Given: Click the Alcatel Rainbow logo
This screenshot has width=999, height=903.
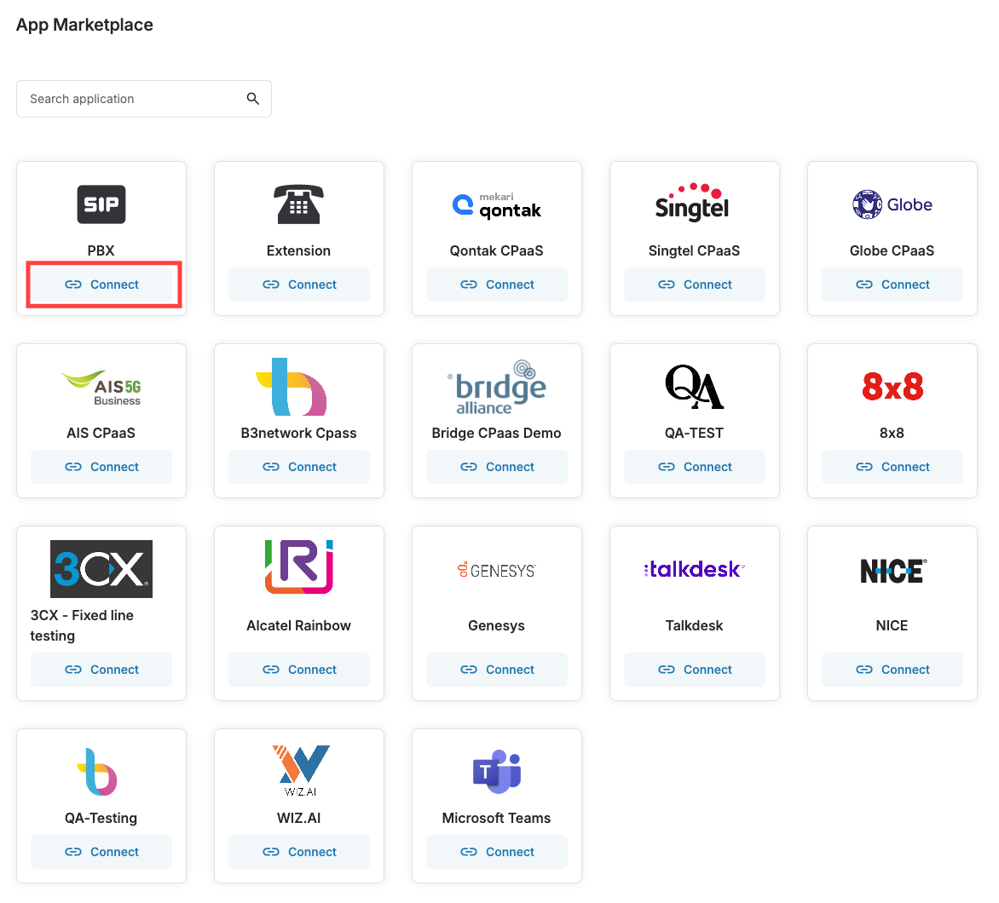Looking at the screenshot, I should [299, 567].
